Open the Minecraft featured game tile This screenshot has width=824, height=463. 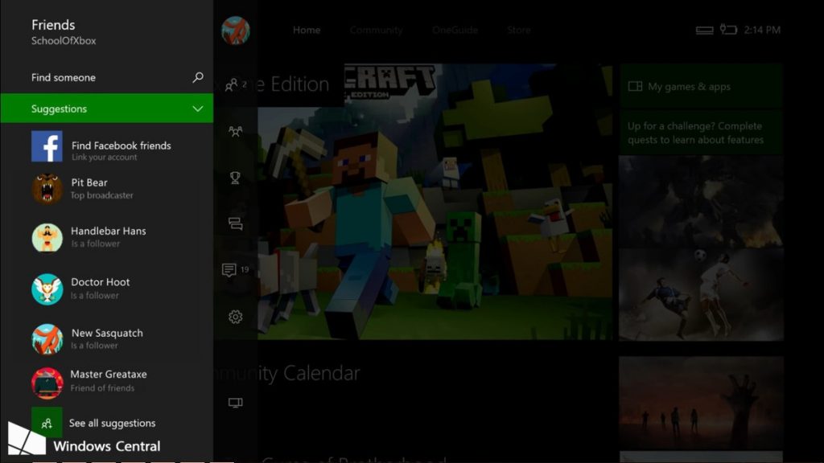pos(435,202)
